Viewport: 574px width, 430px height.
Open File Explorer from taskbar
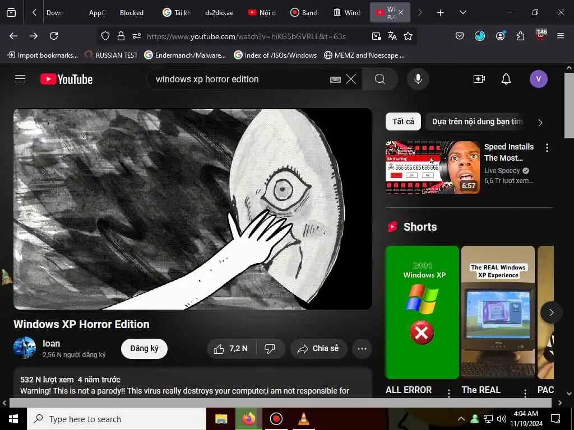pyautogui.click(x=221, y=419)
